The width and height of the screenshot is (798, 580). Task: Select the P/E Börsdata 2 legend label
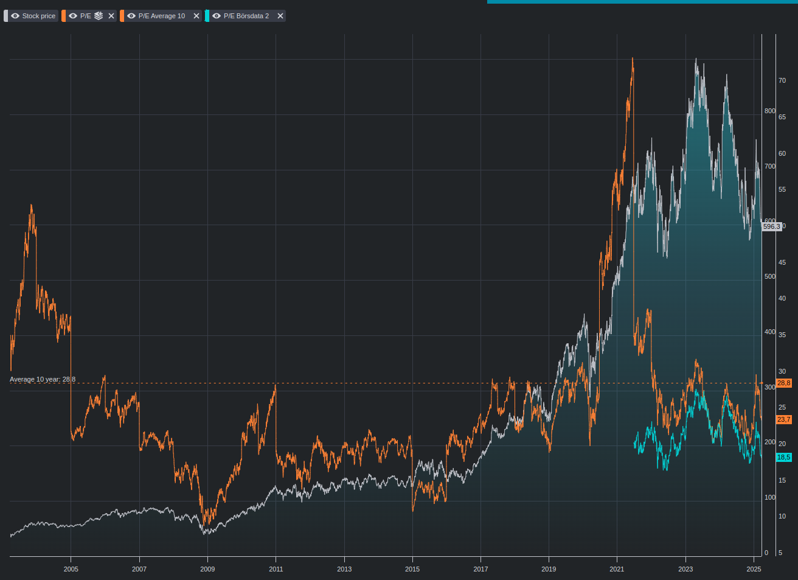(246, 16)
